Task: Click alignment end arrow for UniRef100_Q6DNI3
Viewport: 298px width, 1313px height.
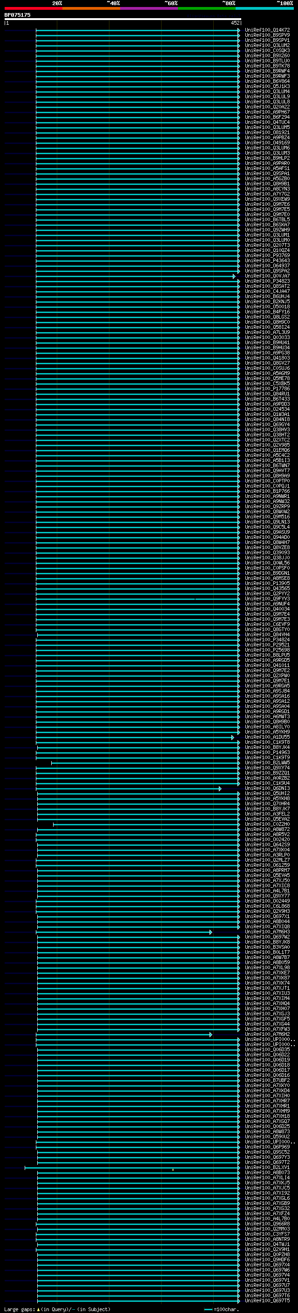Action: click(220, 789)
